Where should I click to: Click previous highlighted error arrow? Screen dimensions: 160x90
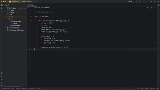(x=153, y=8)
